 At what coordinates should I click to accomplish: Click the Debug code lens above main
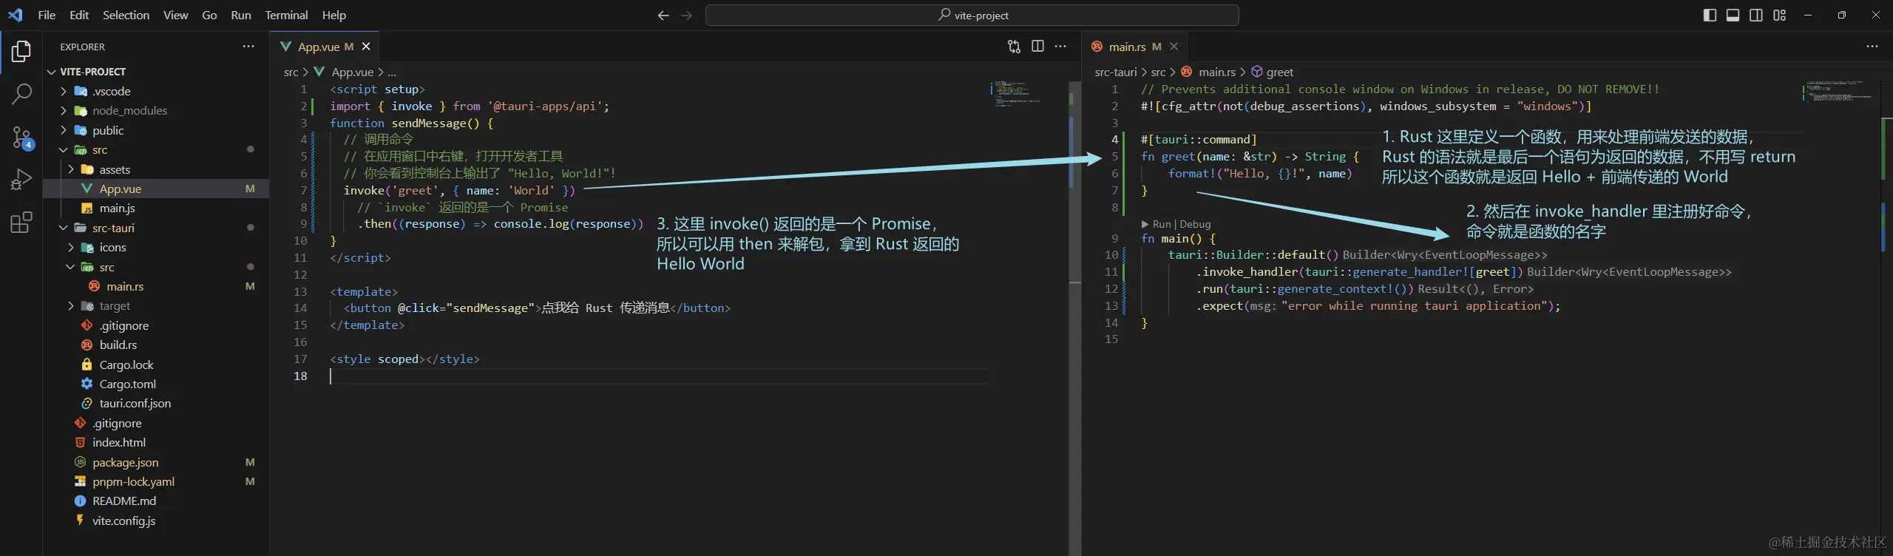tap(1195, 224)
